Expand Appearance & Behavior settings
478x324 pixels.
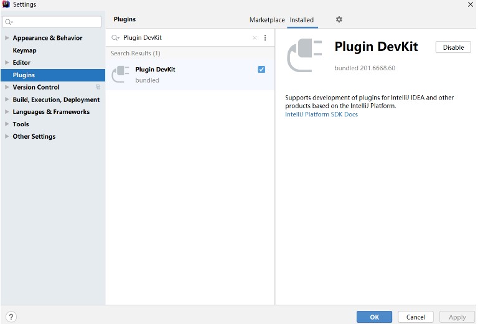pos(7,38)
